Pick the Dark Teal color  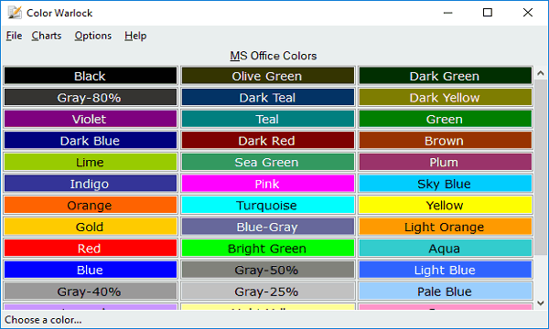[268, 98]
